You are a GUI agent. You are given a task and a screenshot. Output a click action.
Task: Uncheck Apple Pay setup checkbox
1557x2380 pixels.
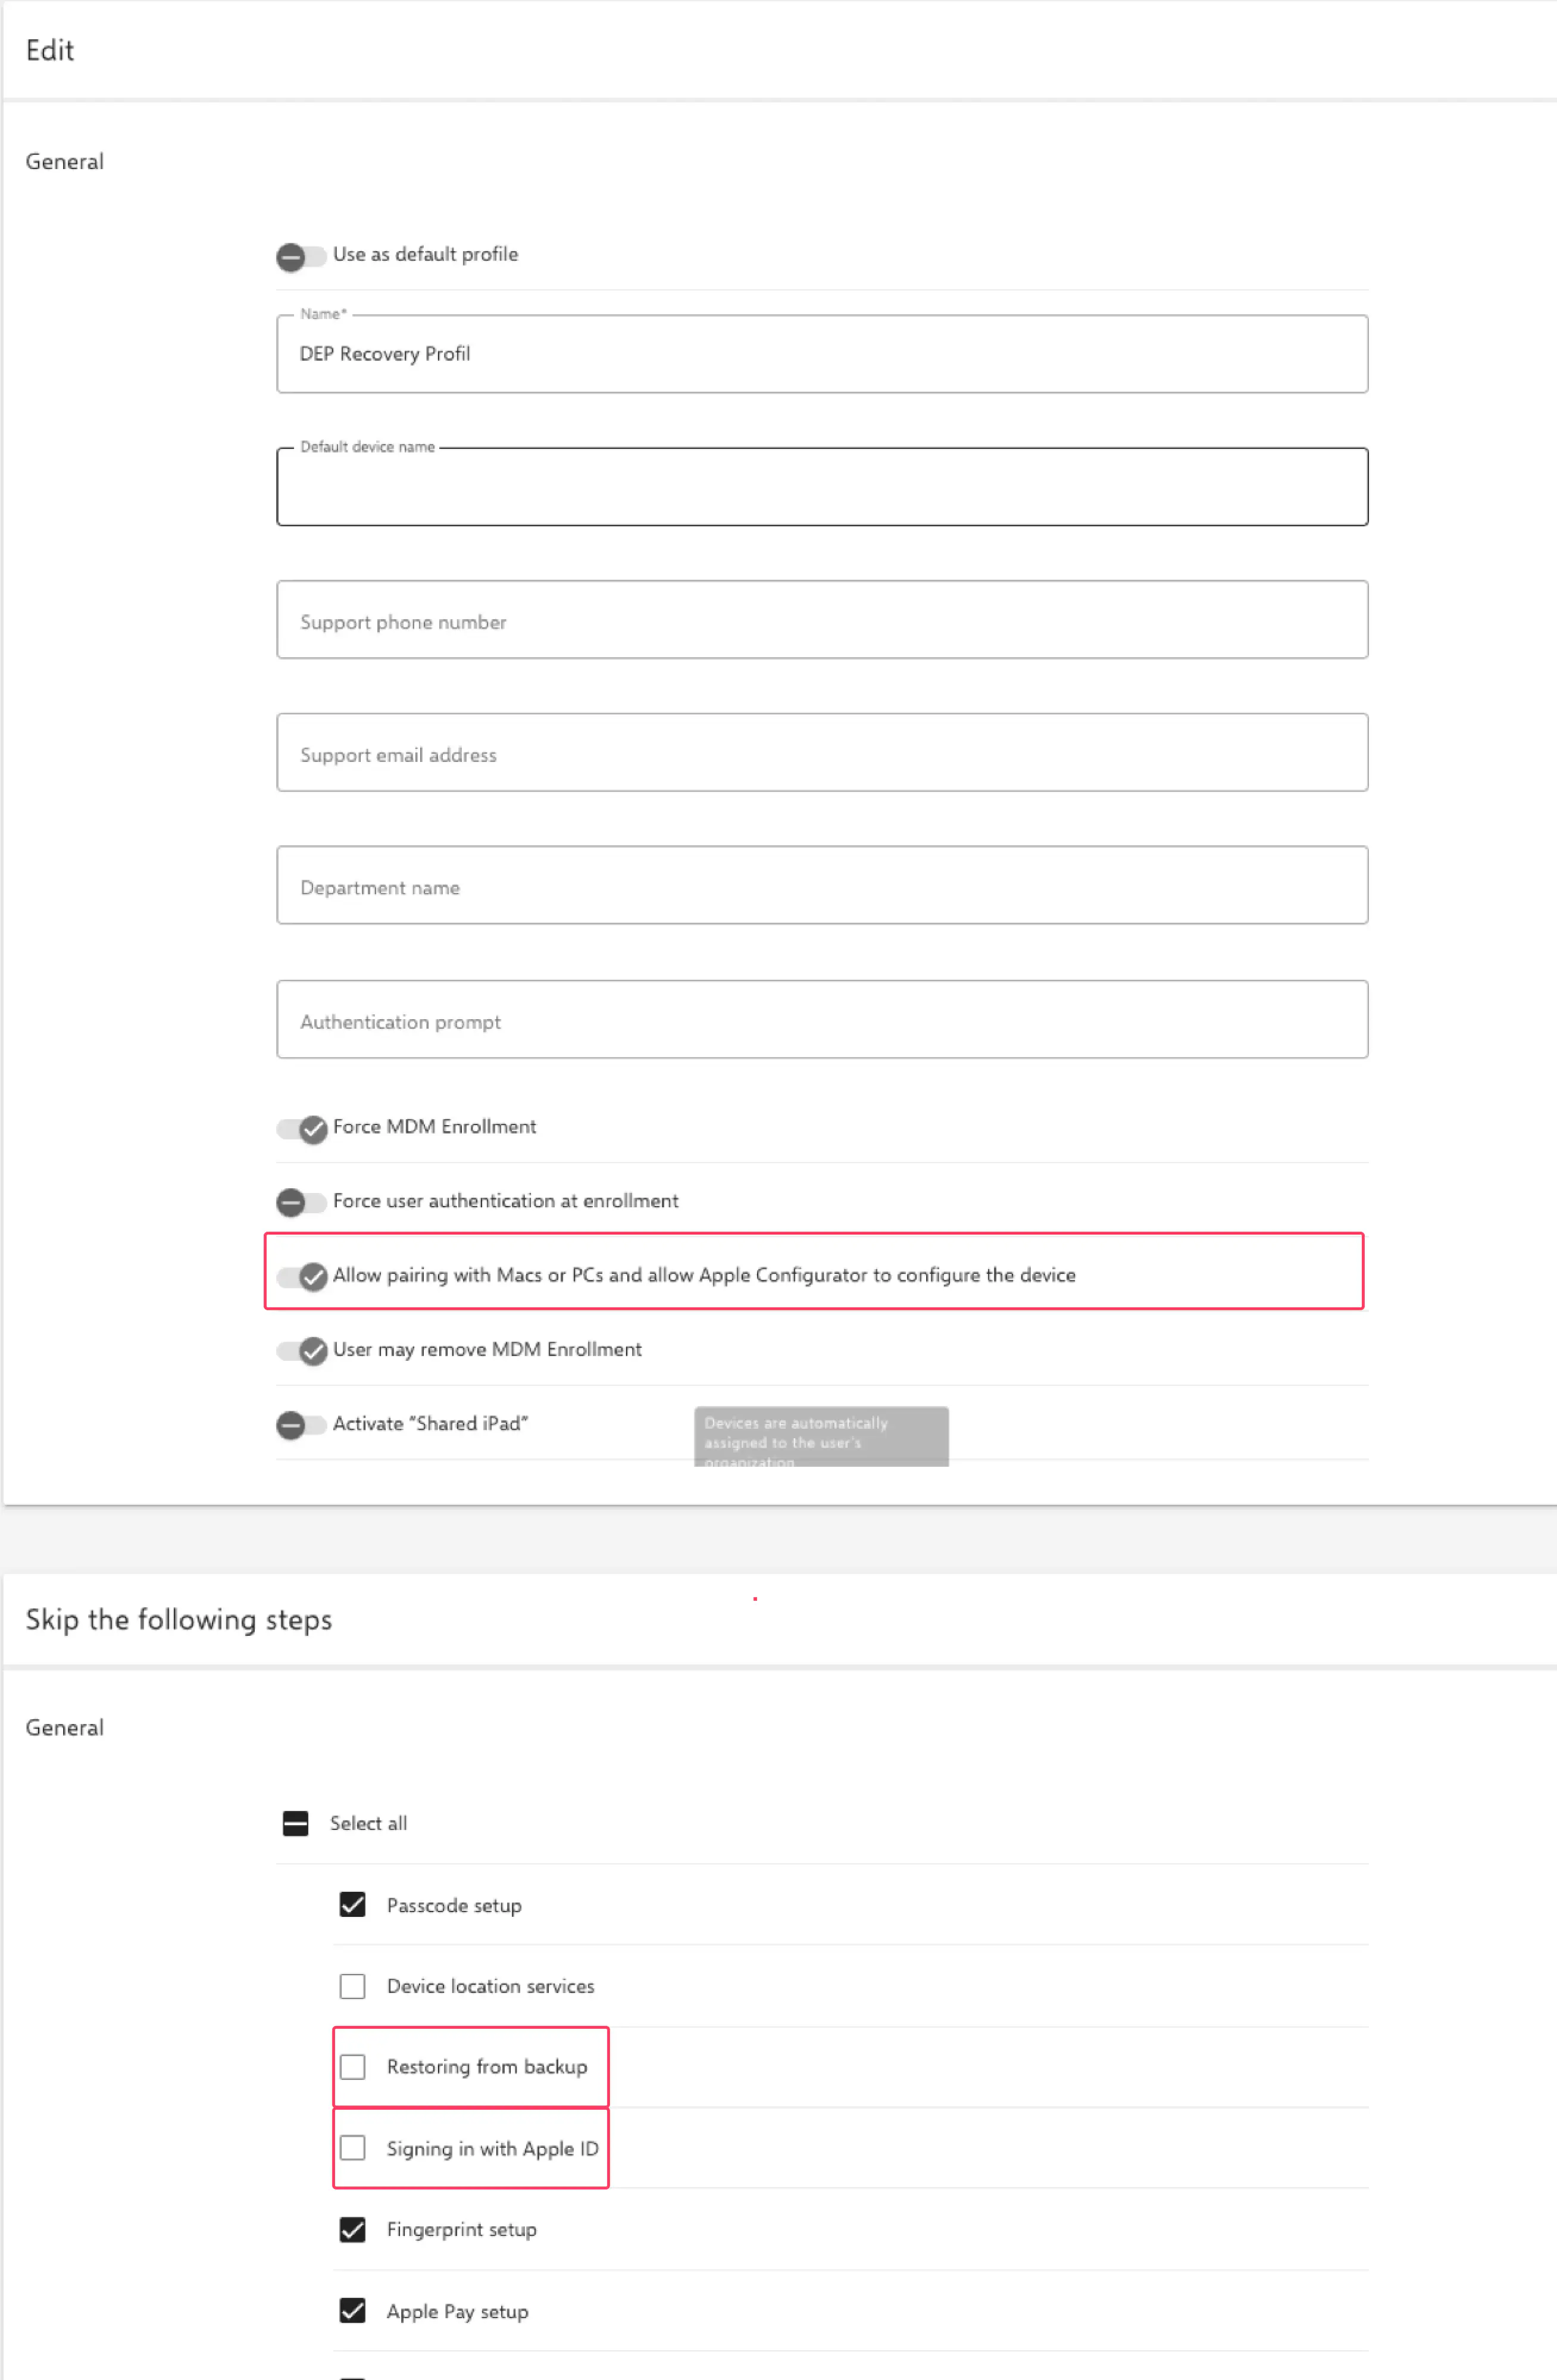point(352,2310)
